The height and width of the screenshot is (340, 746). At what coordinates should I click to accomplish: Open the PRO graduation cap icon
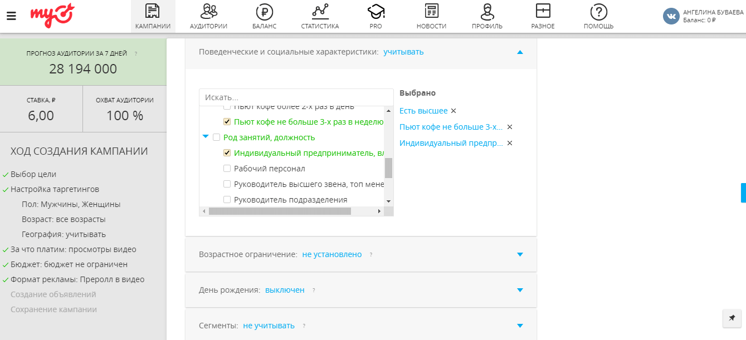click(x=376, y=12)
